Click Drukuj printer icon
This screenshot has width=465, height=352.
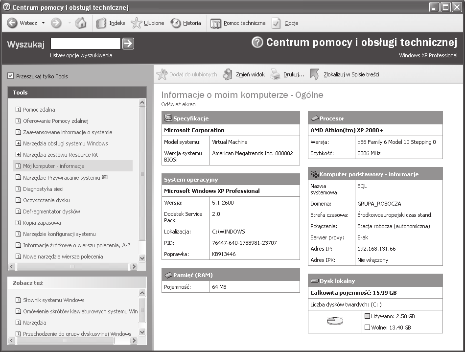[275, 74]
